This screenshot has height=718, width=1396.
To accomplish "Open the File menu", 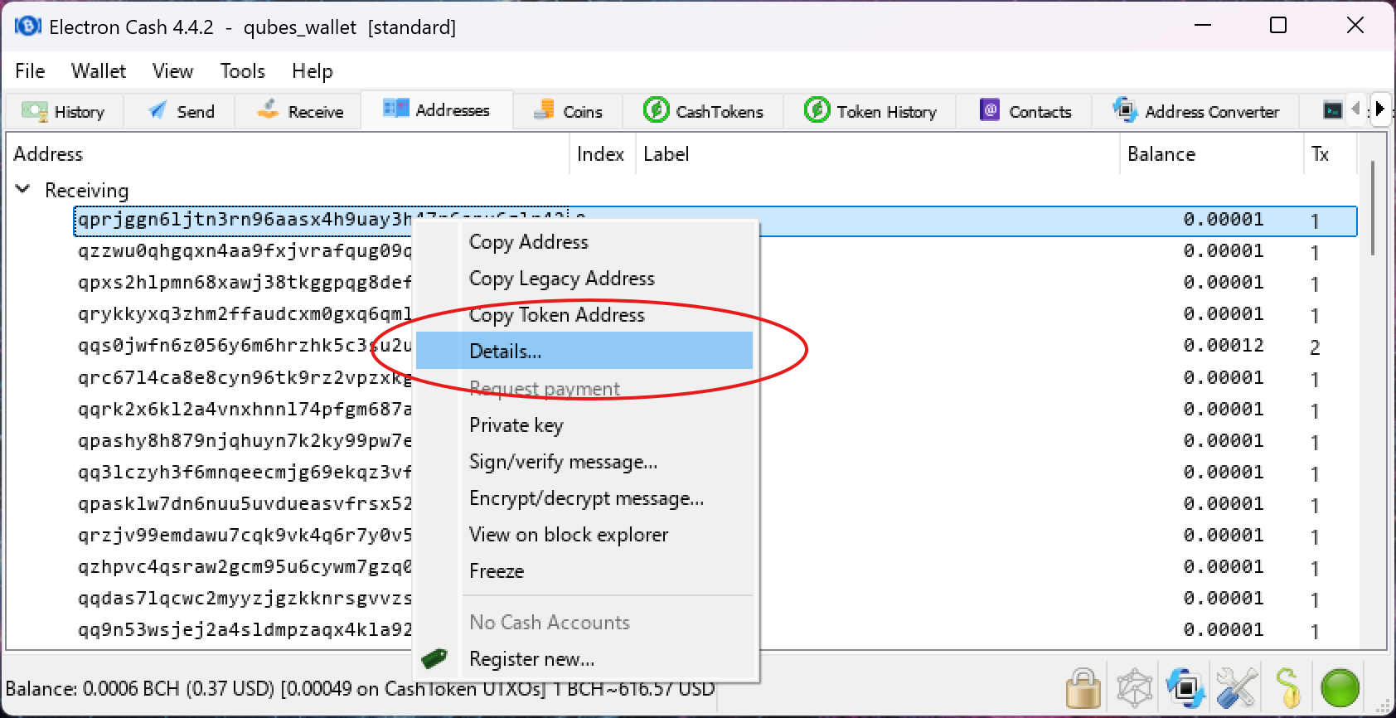I will [x=30, y=71].
